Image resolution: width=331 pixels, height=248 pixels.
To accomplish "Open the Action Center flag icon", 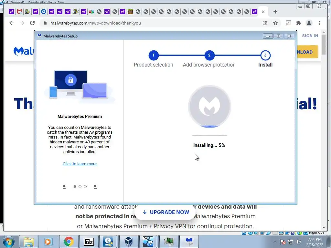I will pyautogui.click(x=283, y=242).
